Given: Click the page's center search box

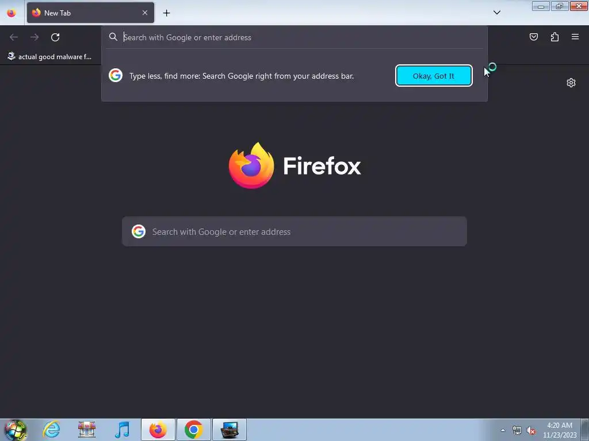Looking at the screenshot, I should point(294,231).
